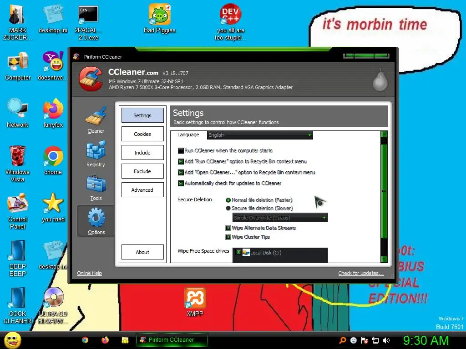466x349 pixels.
Task: Open the Computer desktop icon
Action: [x=18, y=66]
